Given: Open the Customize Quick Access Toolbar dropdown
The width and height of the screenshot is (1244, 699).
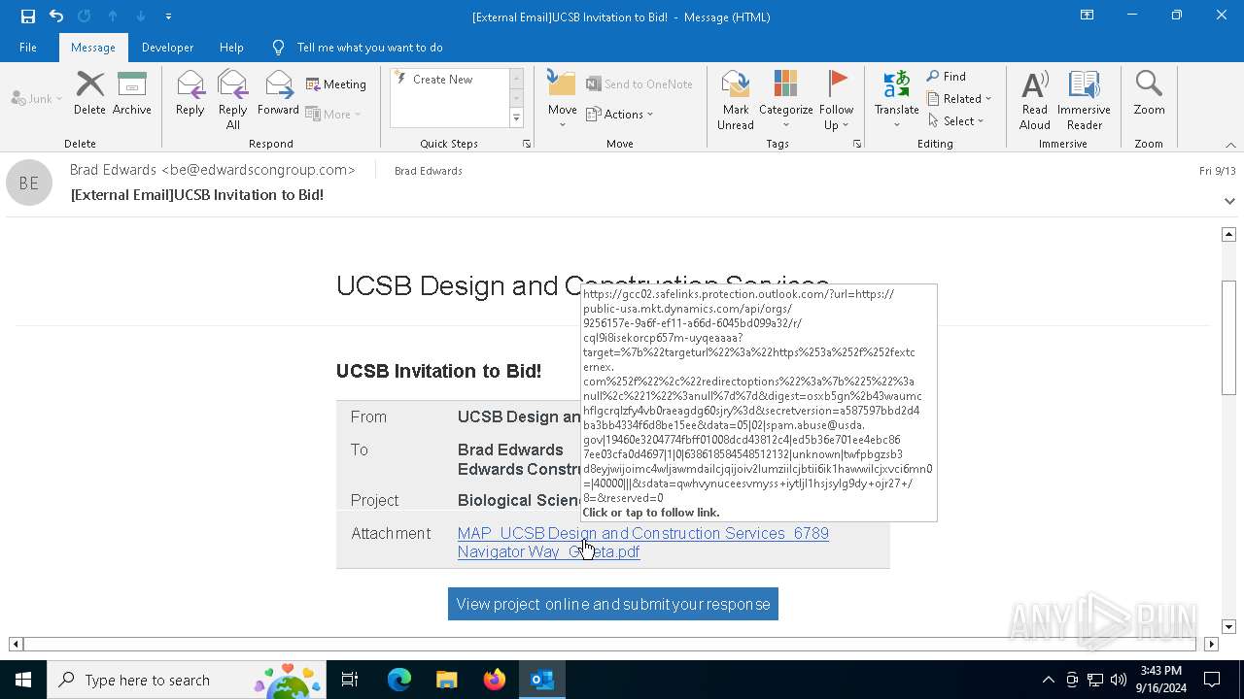Looking at the screenshot, I should click(x=168, y=17).
